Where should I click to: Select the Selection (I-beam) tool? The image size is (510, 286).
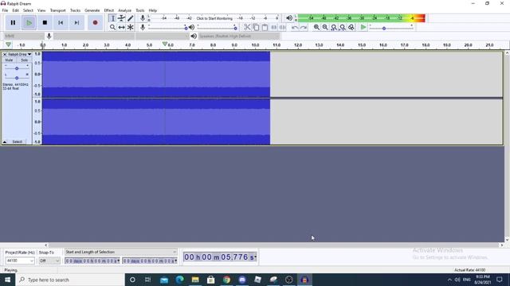coord(112,18)
